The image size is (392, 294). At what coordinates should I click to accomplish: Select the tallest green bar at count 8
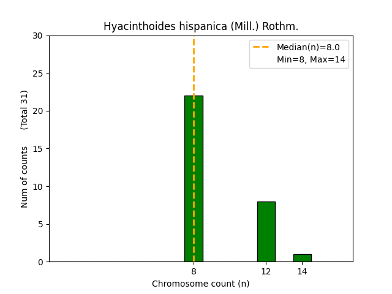pos(194,179)
